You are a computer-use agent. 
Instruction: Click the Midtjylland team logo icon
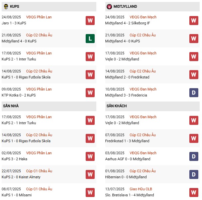click(x=109, y=7)
